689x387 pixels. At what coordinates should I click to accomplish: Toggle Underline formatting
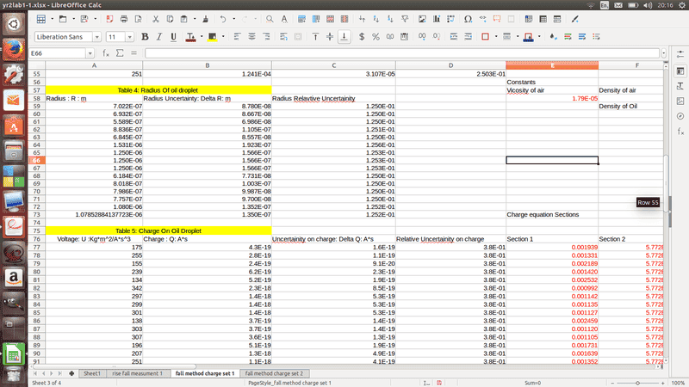tap(174, 37)
